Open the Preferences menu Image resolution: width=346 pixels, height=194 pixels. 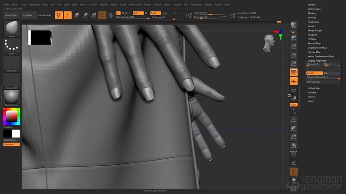click(x=135, y=5)
